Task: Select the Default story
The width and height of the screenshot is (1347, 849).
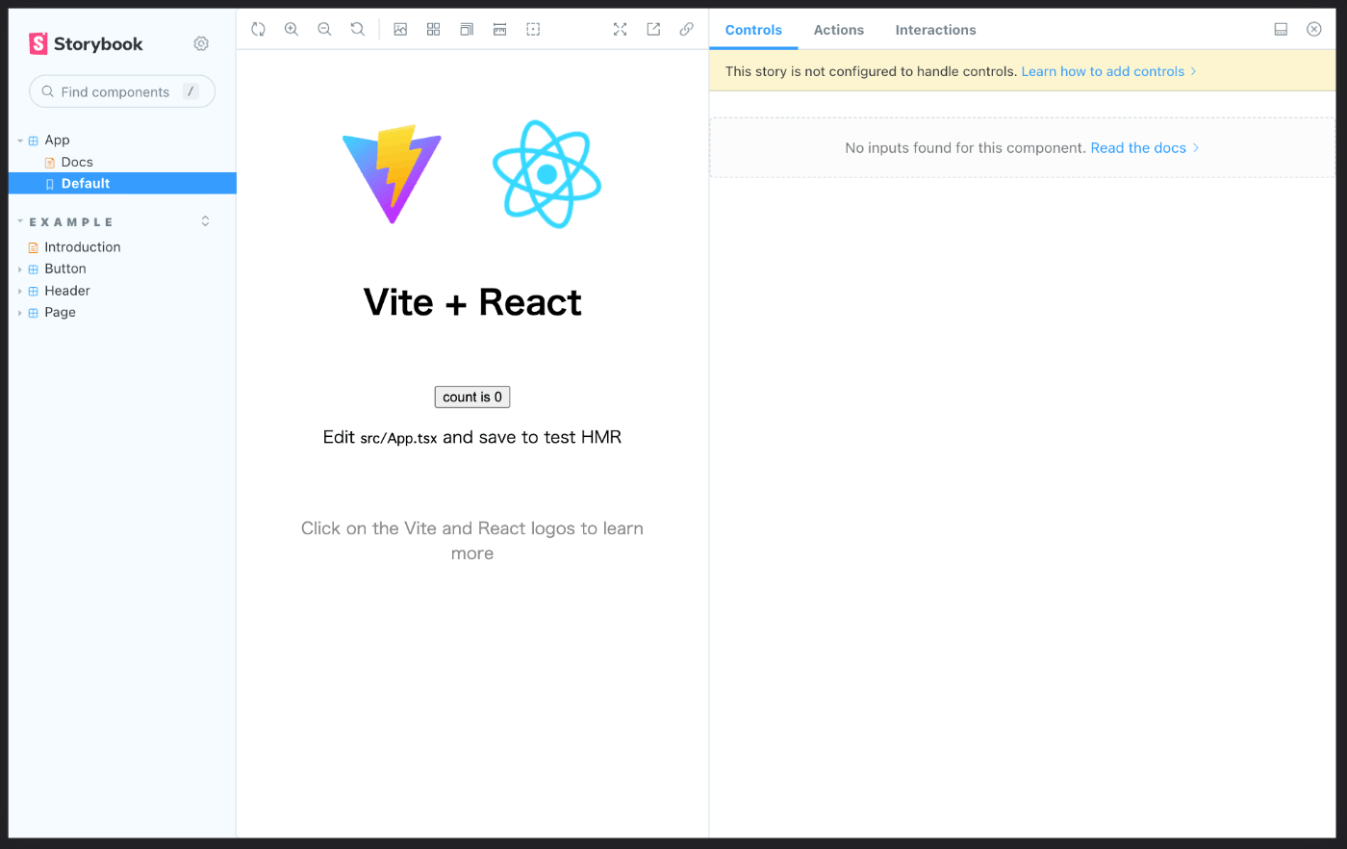Action: 122,183
